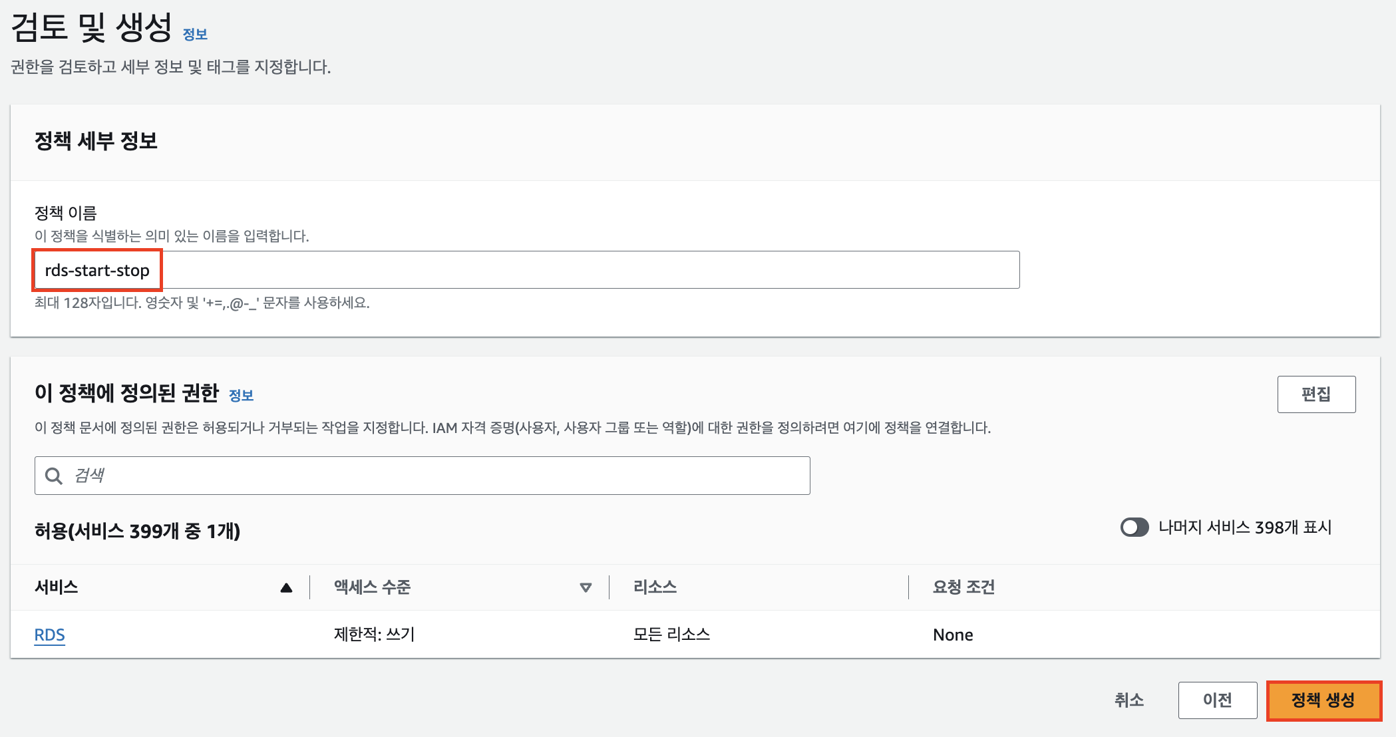Screen dimensions: 1396x737
Task: Click into the 검색 permissions search box
Action: pos(439,476)
